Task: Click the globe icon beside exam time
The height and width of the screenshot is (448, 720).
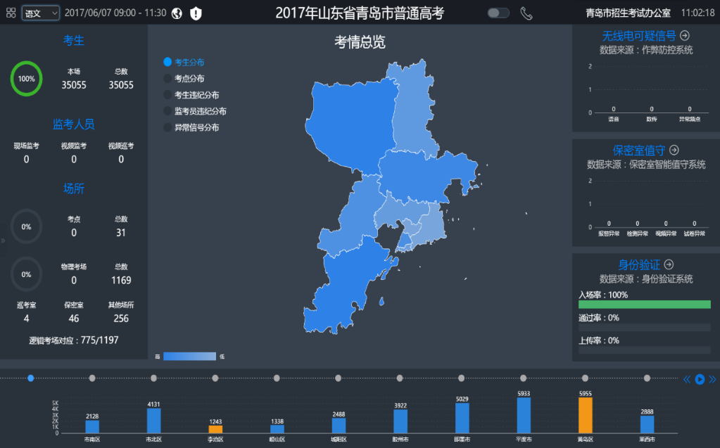Action: (177, 13)
